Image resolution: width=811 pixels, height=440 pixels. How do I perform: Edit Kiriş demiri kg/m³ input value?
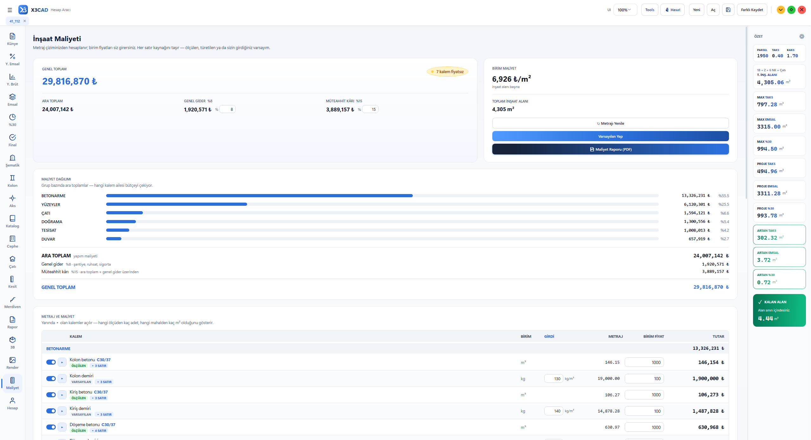click(x=553, y=411)
